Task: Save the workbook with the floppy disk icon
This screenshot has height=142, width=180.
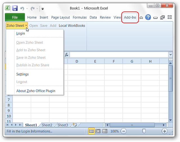Action: tap(15, 8)
